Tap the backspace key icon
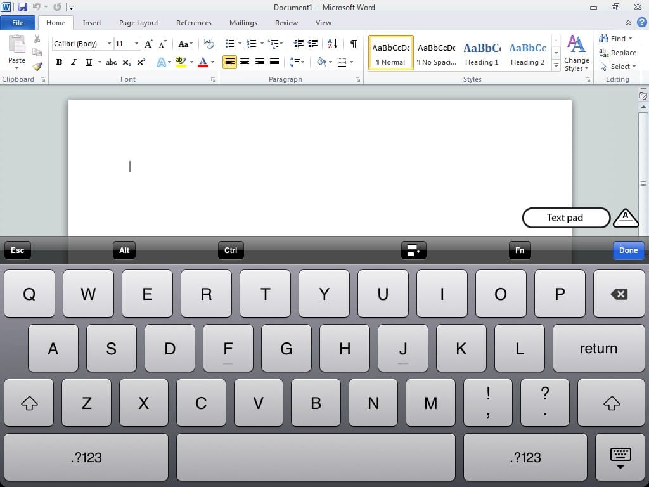Screen dimensions: 649x487 (619, 294)
